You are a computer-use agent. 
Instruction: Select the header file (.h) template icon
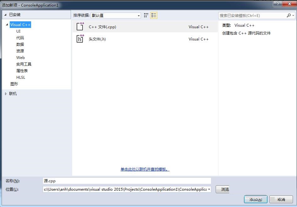pos(80,39)
